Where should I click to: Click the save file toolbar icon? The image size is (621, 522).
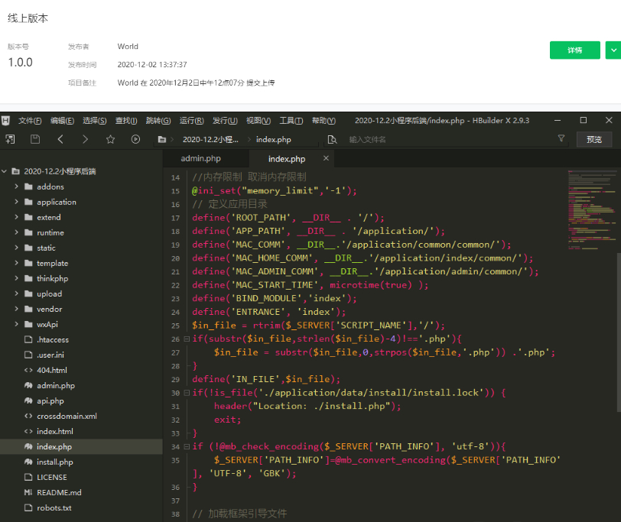click(35, 139)
